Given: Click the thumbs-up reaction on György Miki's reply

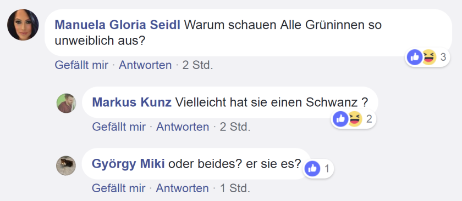Looking at the screenshot, I should 312,169.
